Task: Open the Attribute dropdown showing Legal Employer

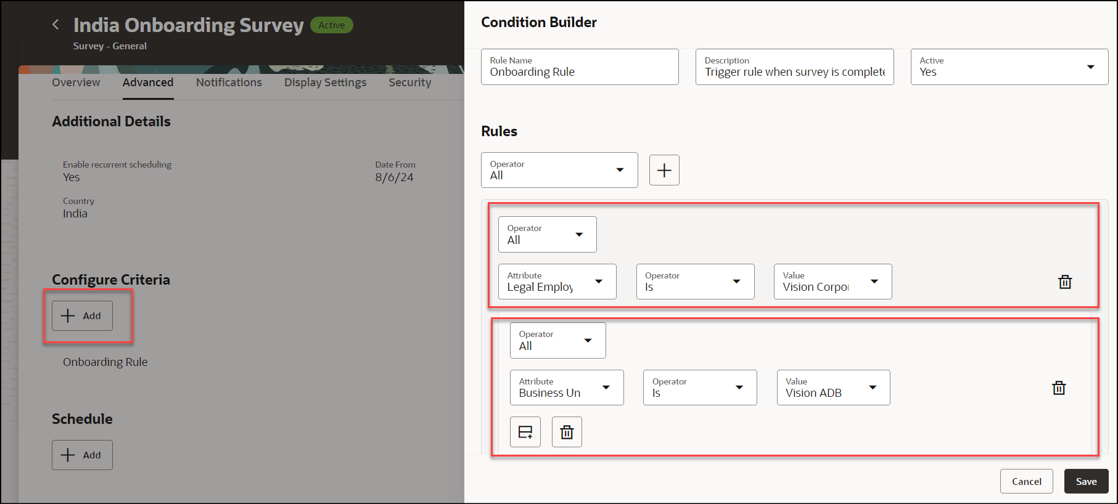Action: point(557,282)
